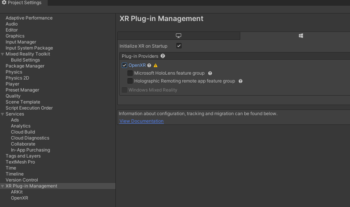Select Physics settings
This screenshot has height=207, width=350.
tap(14, 72)
